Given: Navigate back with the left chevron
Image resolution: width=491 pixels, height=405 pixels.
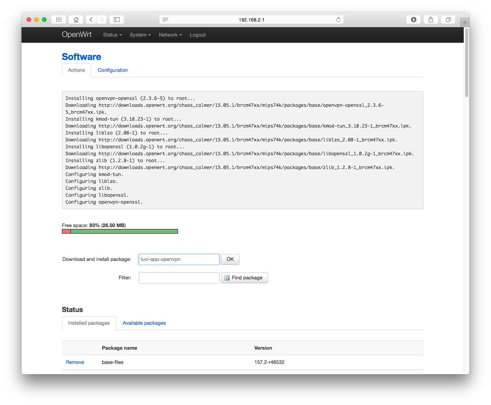Looking at the screenshot, I should 91,20.
